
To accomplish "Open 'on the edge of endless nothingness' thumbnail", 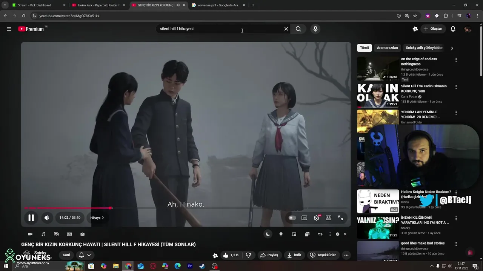I will point(378,69).
